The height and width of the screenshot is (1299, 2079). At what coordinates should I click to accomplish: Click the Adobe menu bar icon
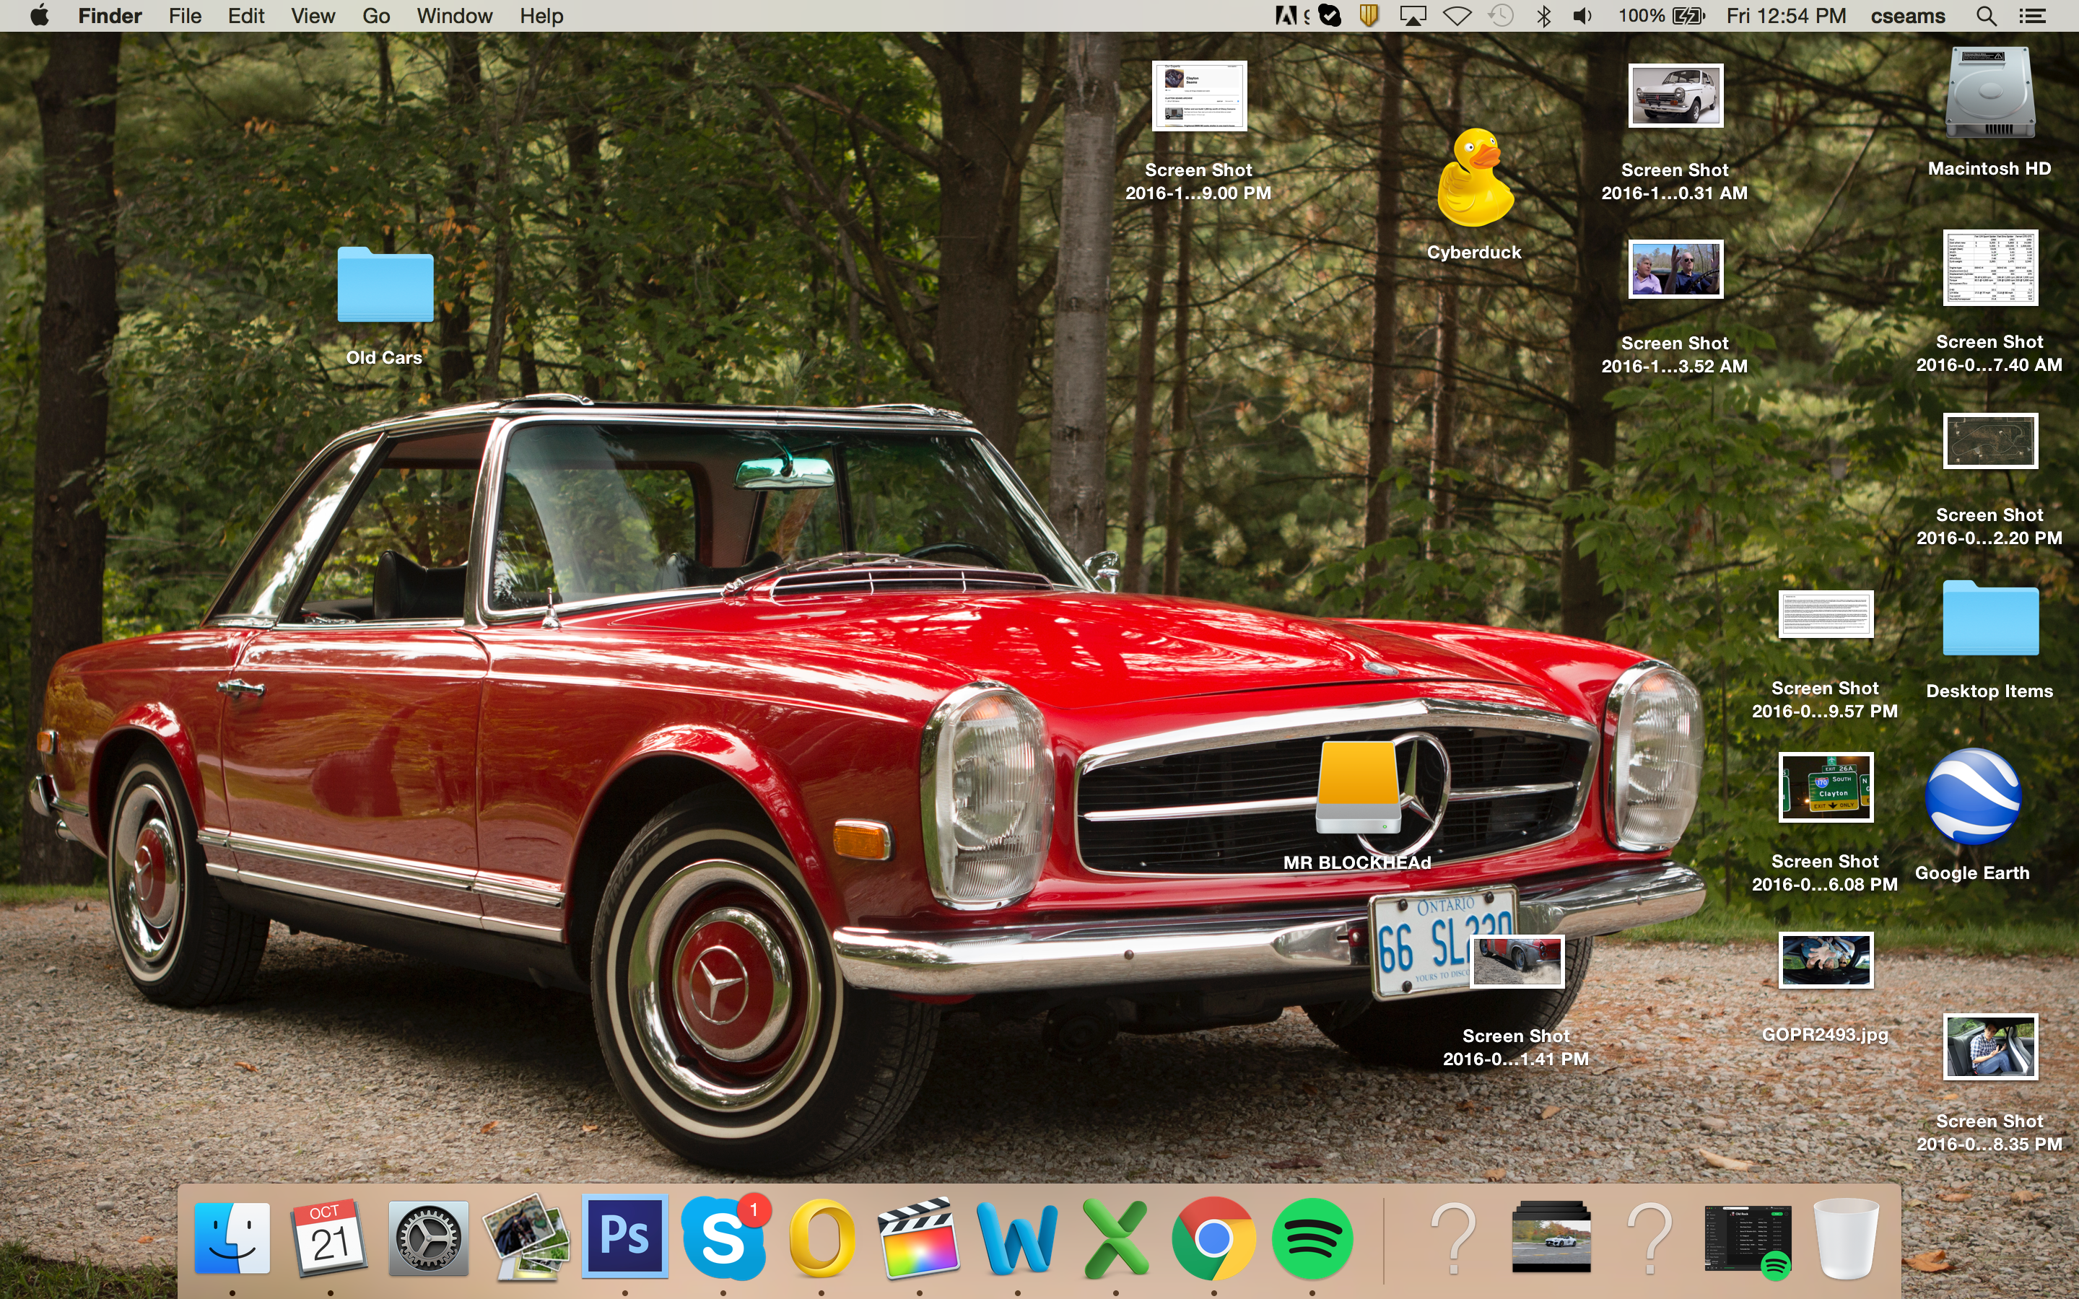1287,15
